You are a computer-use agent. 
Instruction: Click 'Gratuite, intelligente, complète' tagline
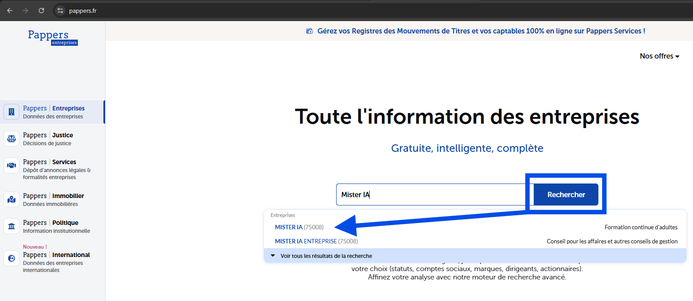(467, 148)
